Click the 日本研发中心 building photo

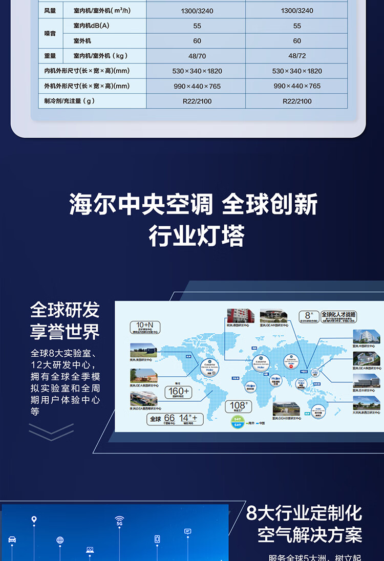pyautogui.click(x=367, y=381)
